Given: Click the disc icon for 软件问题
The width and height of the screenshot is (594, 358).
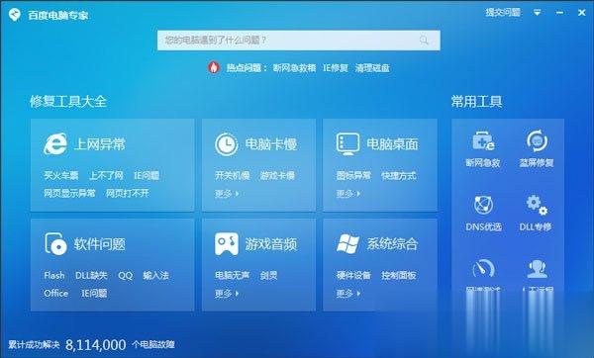Looking at the screenshot, I should (x=55, y=243).
